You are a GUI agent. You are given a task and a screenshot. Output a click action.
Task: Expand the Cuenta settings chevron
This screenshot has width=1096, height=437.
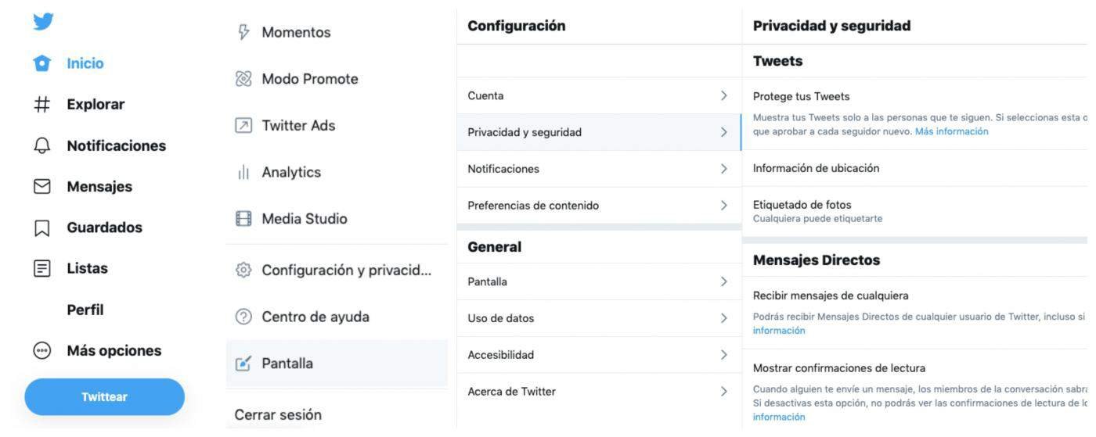724,95
